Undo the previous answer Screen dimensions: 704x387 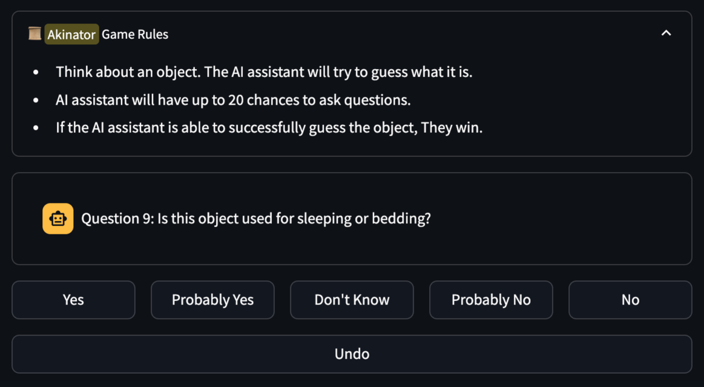click(x=352, y=354)
